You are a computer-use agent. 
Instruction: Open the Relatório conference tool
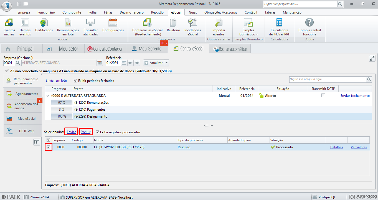[173, 25]
